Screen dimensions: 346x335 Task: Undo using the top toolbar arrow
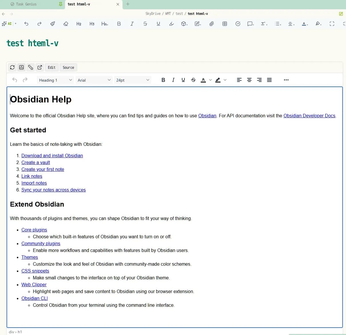26,24
